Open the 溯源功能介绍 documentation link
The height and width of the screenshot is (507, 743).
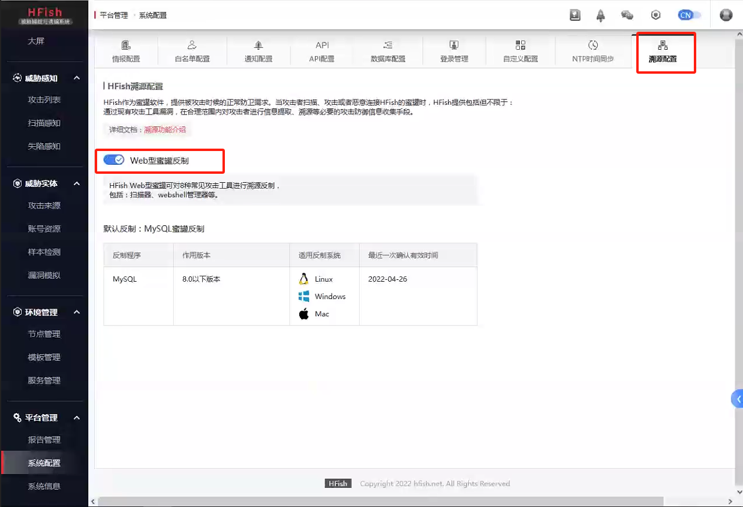165,129
